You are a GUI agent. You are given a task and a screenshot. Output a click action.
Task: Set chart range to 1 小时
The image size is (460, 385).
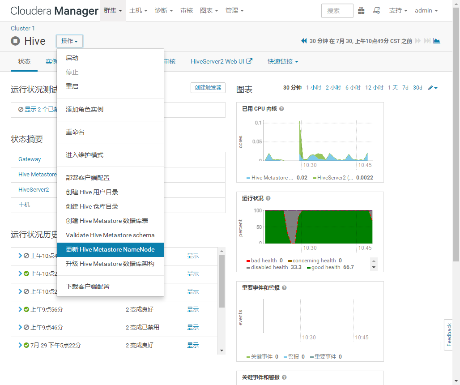click(314, 88)
